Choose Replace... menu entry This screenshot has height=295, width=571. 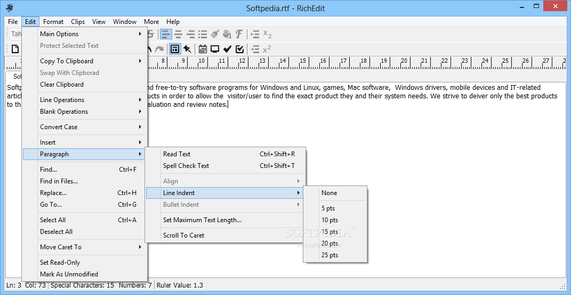click(x=84, y=193)
